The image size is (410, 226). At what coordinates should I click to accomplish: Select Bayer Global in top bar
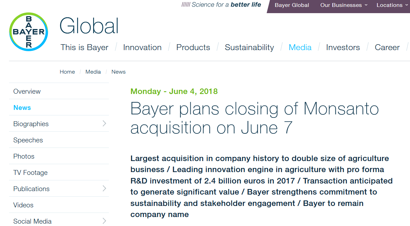point(292,5)
